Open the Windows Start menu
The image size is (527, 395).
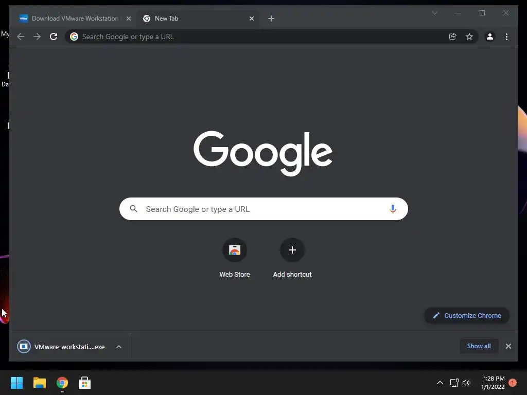pyautogui.click(x=16, y=383)
